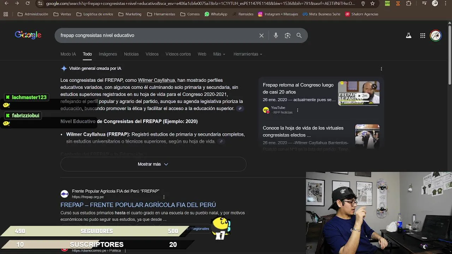Open thumbnail of congresistas electos article
452x254 pixels.
pos(367,136)
